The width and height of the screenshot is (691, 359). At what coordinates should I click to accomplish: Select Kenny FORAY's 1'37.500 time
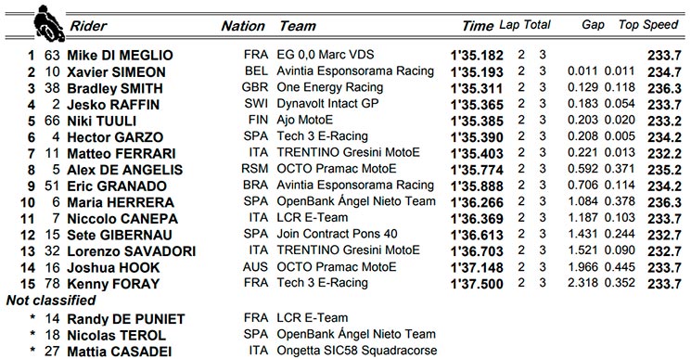pyautogui.click(x=477, y=284)
